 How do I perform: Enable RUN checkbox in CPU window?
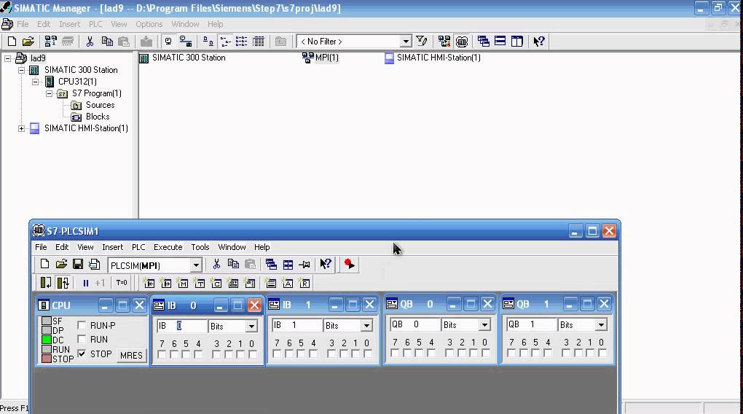(82, 339)
